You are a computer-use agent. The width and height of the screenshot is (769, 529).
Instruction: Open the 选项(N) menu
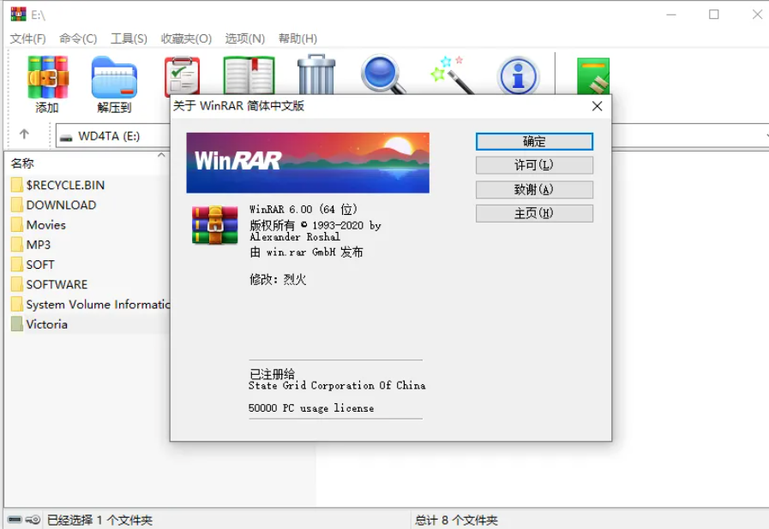click(244, 39)
